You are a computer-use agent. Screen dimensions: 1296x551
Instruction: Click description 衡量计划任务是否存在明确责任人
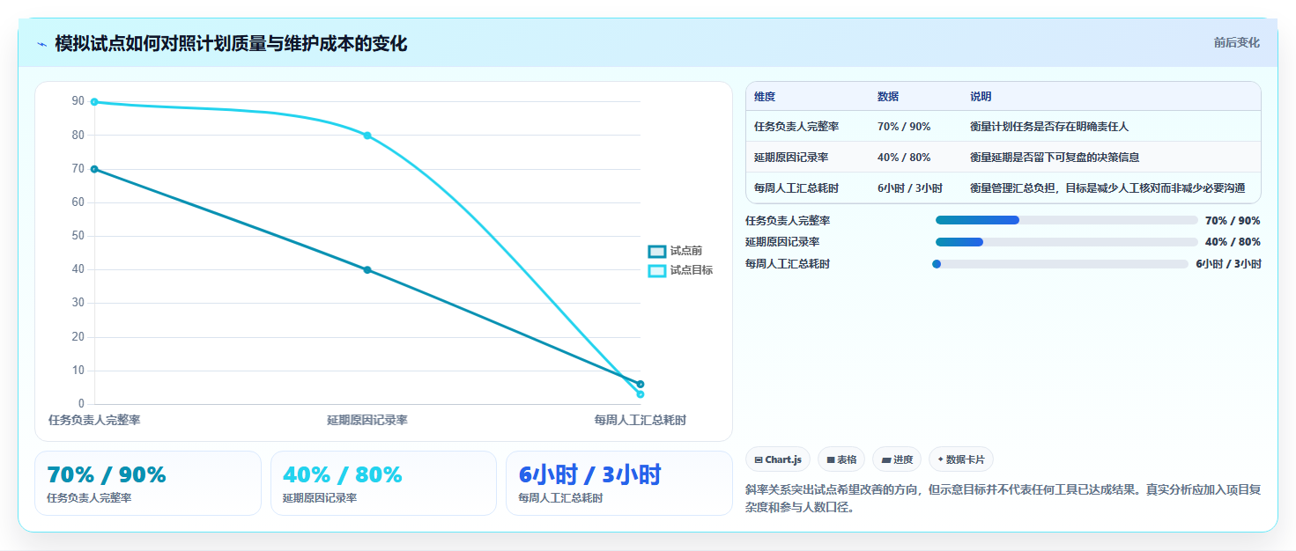[1049, 126]
